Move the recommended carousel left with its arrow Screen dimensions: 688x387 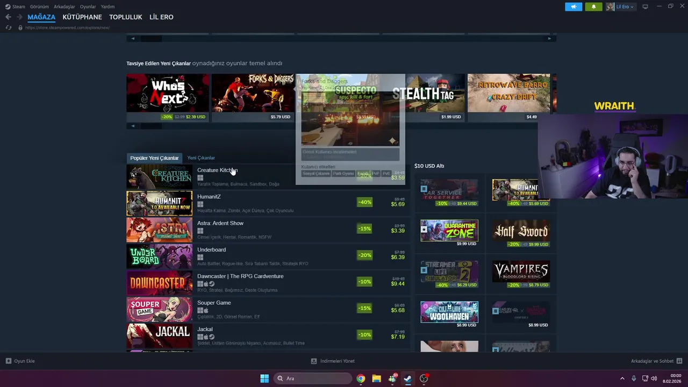(133, 126)
